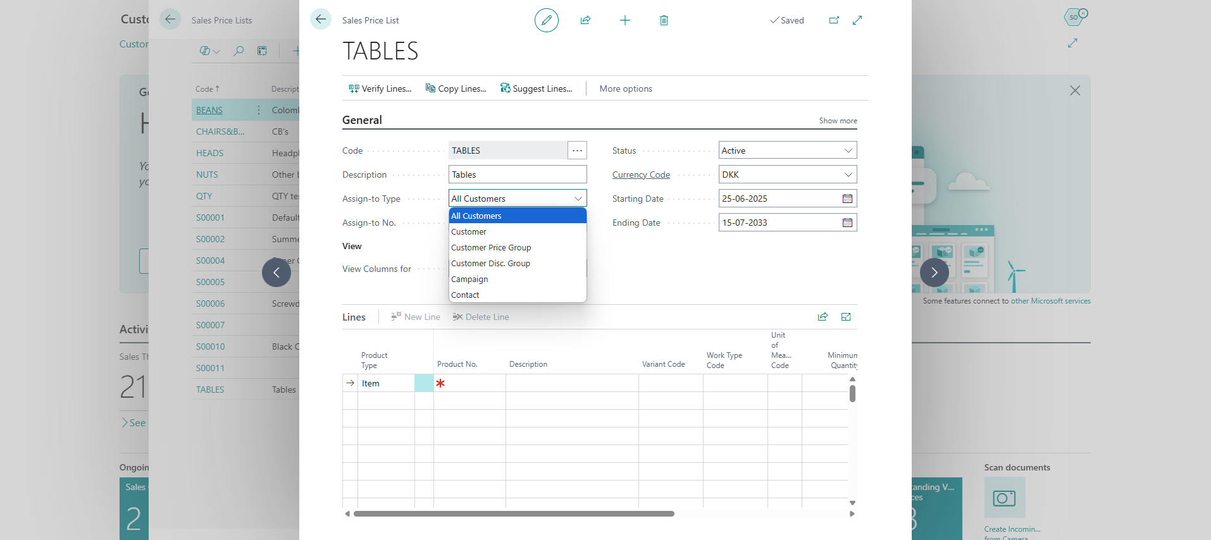Click the down arrow of the Lines grid scrollbar

852,503
